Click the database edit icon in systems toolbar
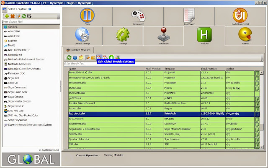The image size is (268, 168). point(29,16)
